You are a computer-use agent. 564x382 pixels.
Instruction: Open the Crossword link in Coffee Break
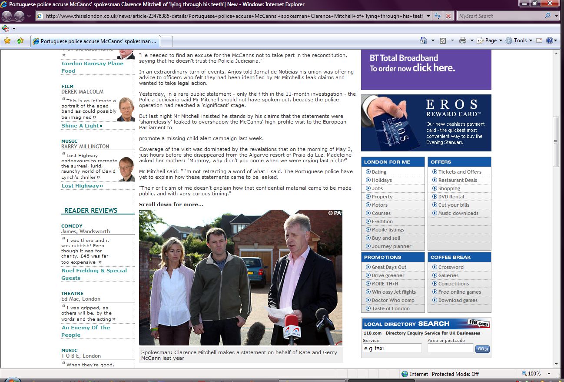click(x=451, y=267)
